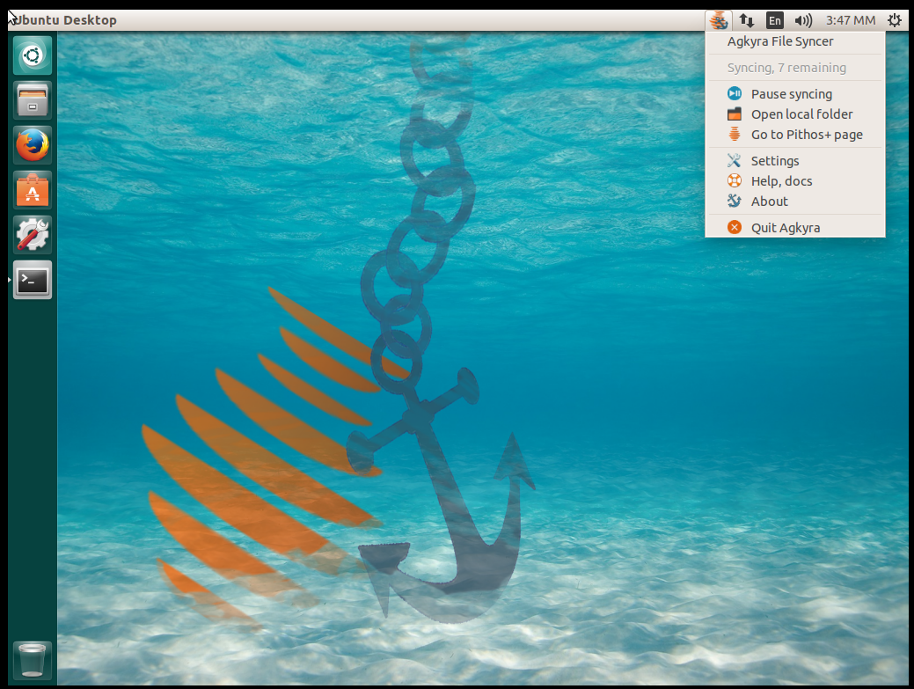
Task: Open Firefox from the launcher
Action: tap(32, 145)
